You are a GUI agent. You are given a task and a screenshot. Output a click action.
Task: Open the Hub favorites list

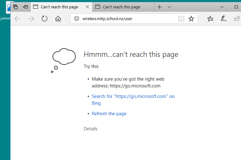[210, 19]
